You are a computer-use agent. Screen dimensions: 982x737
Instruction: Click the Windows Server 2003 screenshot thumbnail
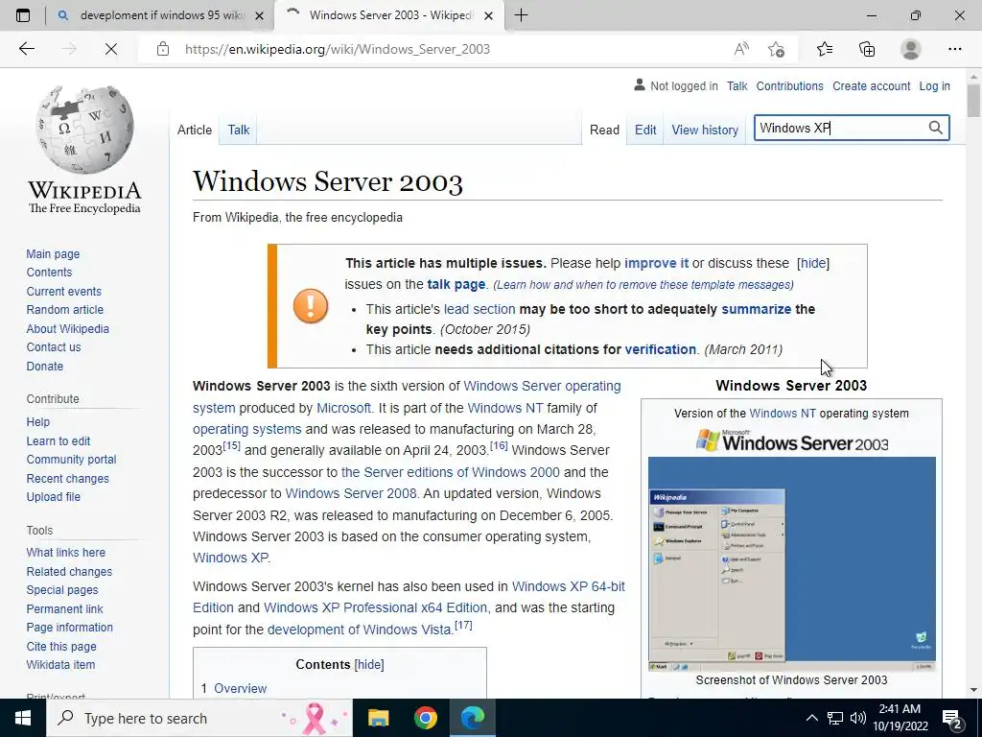pos(791,564)
